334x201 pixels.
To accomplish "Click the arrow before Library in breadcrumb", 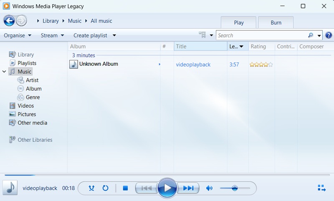I will click(38, 21).
